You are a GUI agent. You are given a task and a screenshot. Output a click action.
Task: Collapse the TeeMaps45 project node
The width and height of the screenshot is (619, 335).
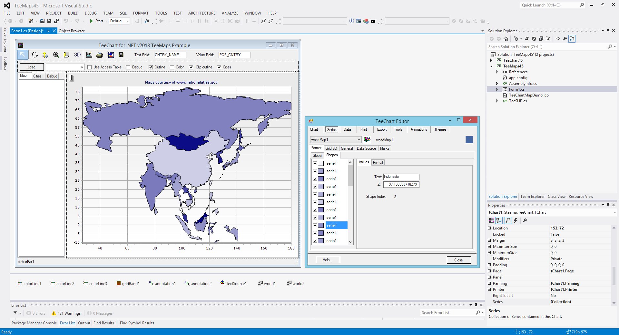[x=491, y=66]
